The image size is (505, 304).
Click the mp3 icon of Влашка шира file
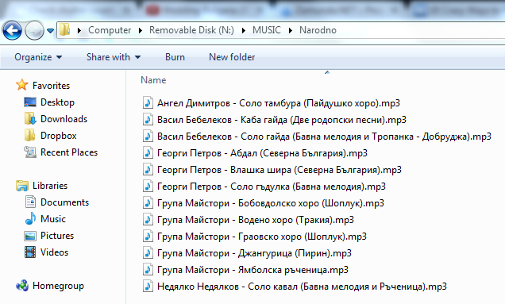pyautogui.click(x=148, y=170)
